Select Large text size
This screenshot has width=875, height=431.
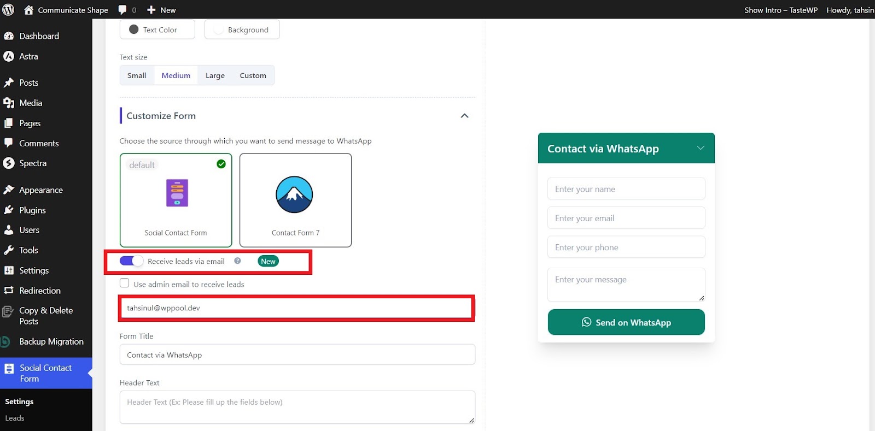pyautogui.click(x=215, y=75)
